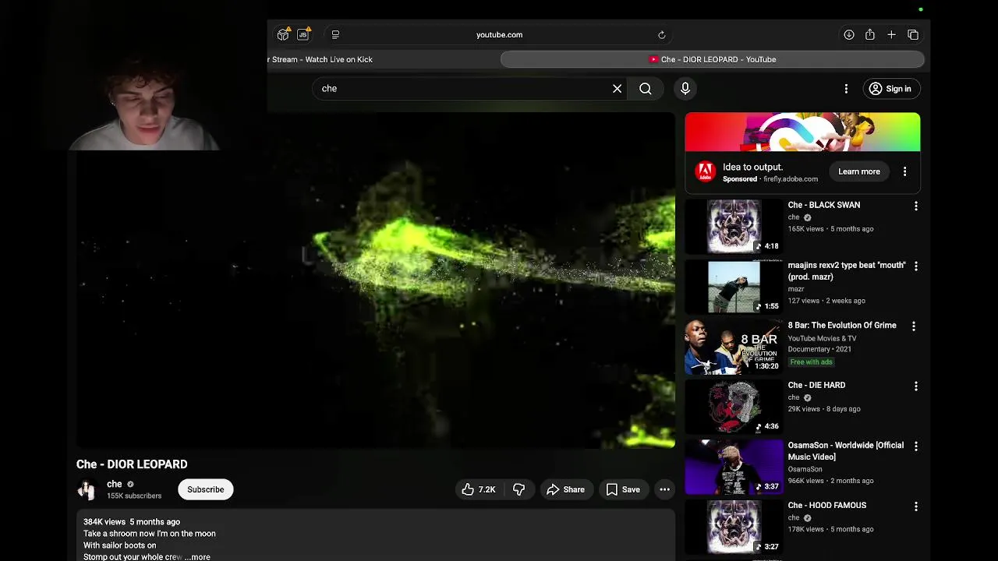The image size is (998, 561).
Task: Click the Adobe Firefly ad banner
Action: 802,132
